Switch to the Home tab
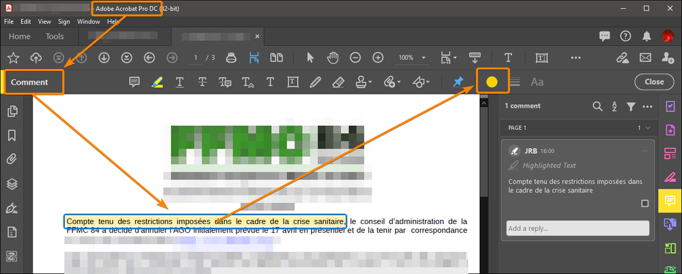This screenshot has height=274, width=682. pyautogui.click(x=20, y=36)
